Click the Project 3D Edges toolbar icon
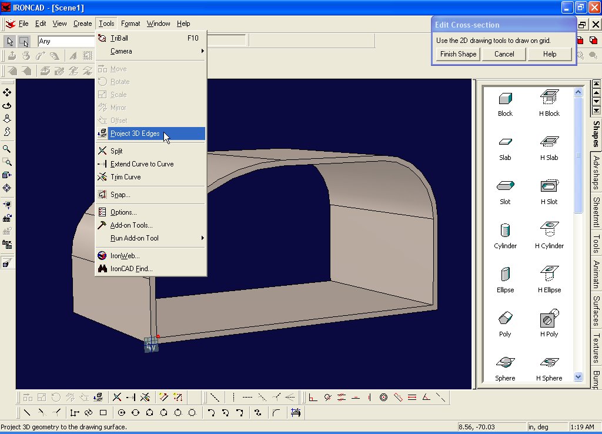Image resolution: width=602 pixels, height=434 pixels. (x=99, y=398)
